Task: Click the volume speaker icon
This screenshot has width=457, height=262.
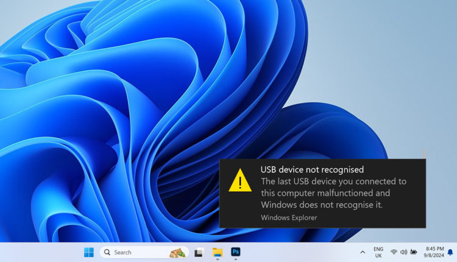Action: pyautogui.click(x=403, y=252)
